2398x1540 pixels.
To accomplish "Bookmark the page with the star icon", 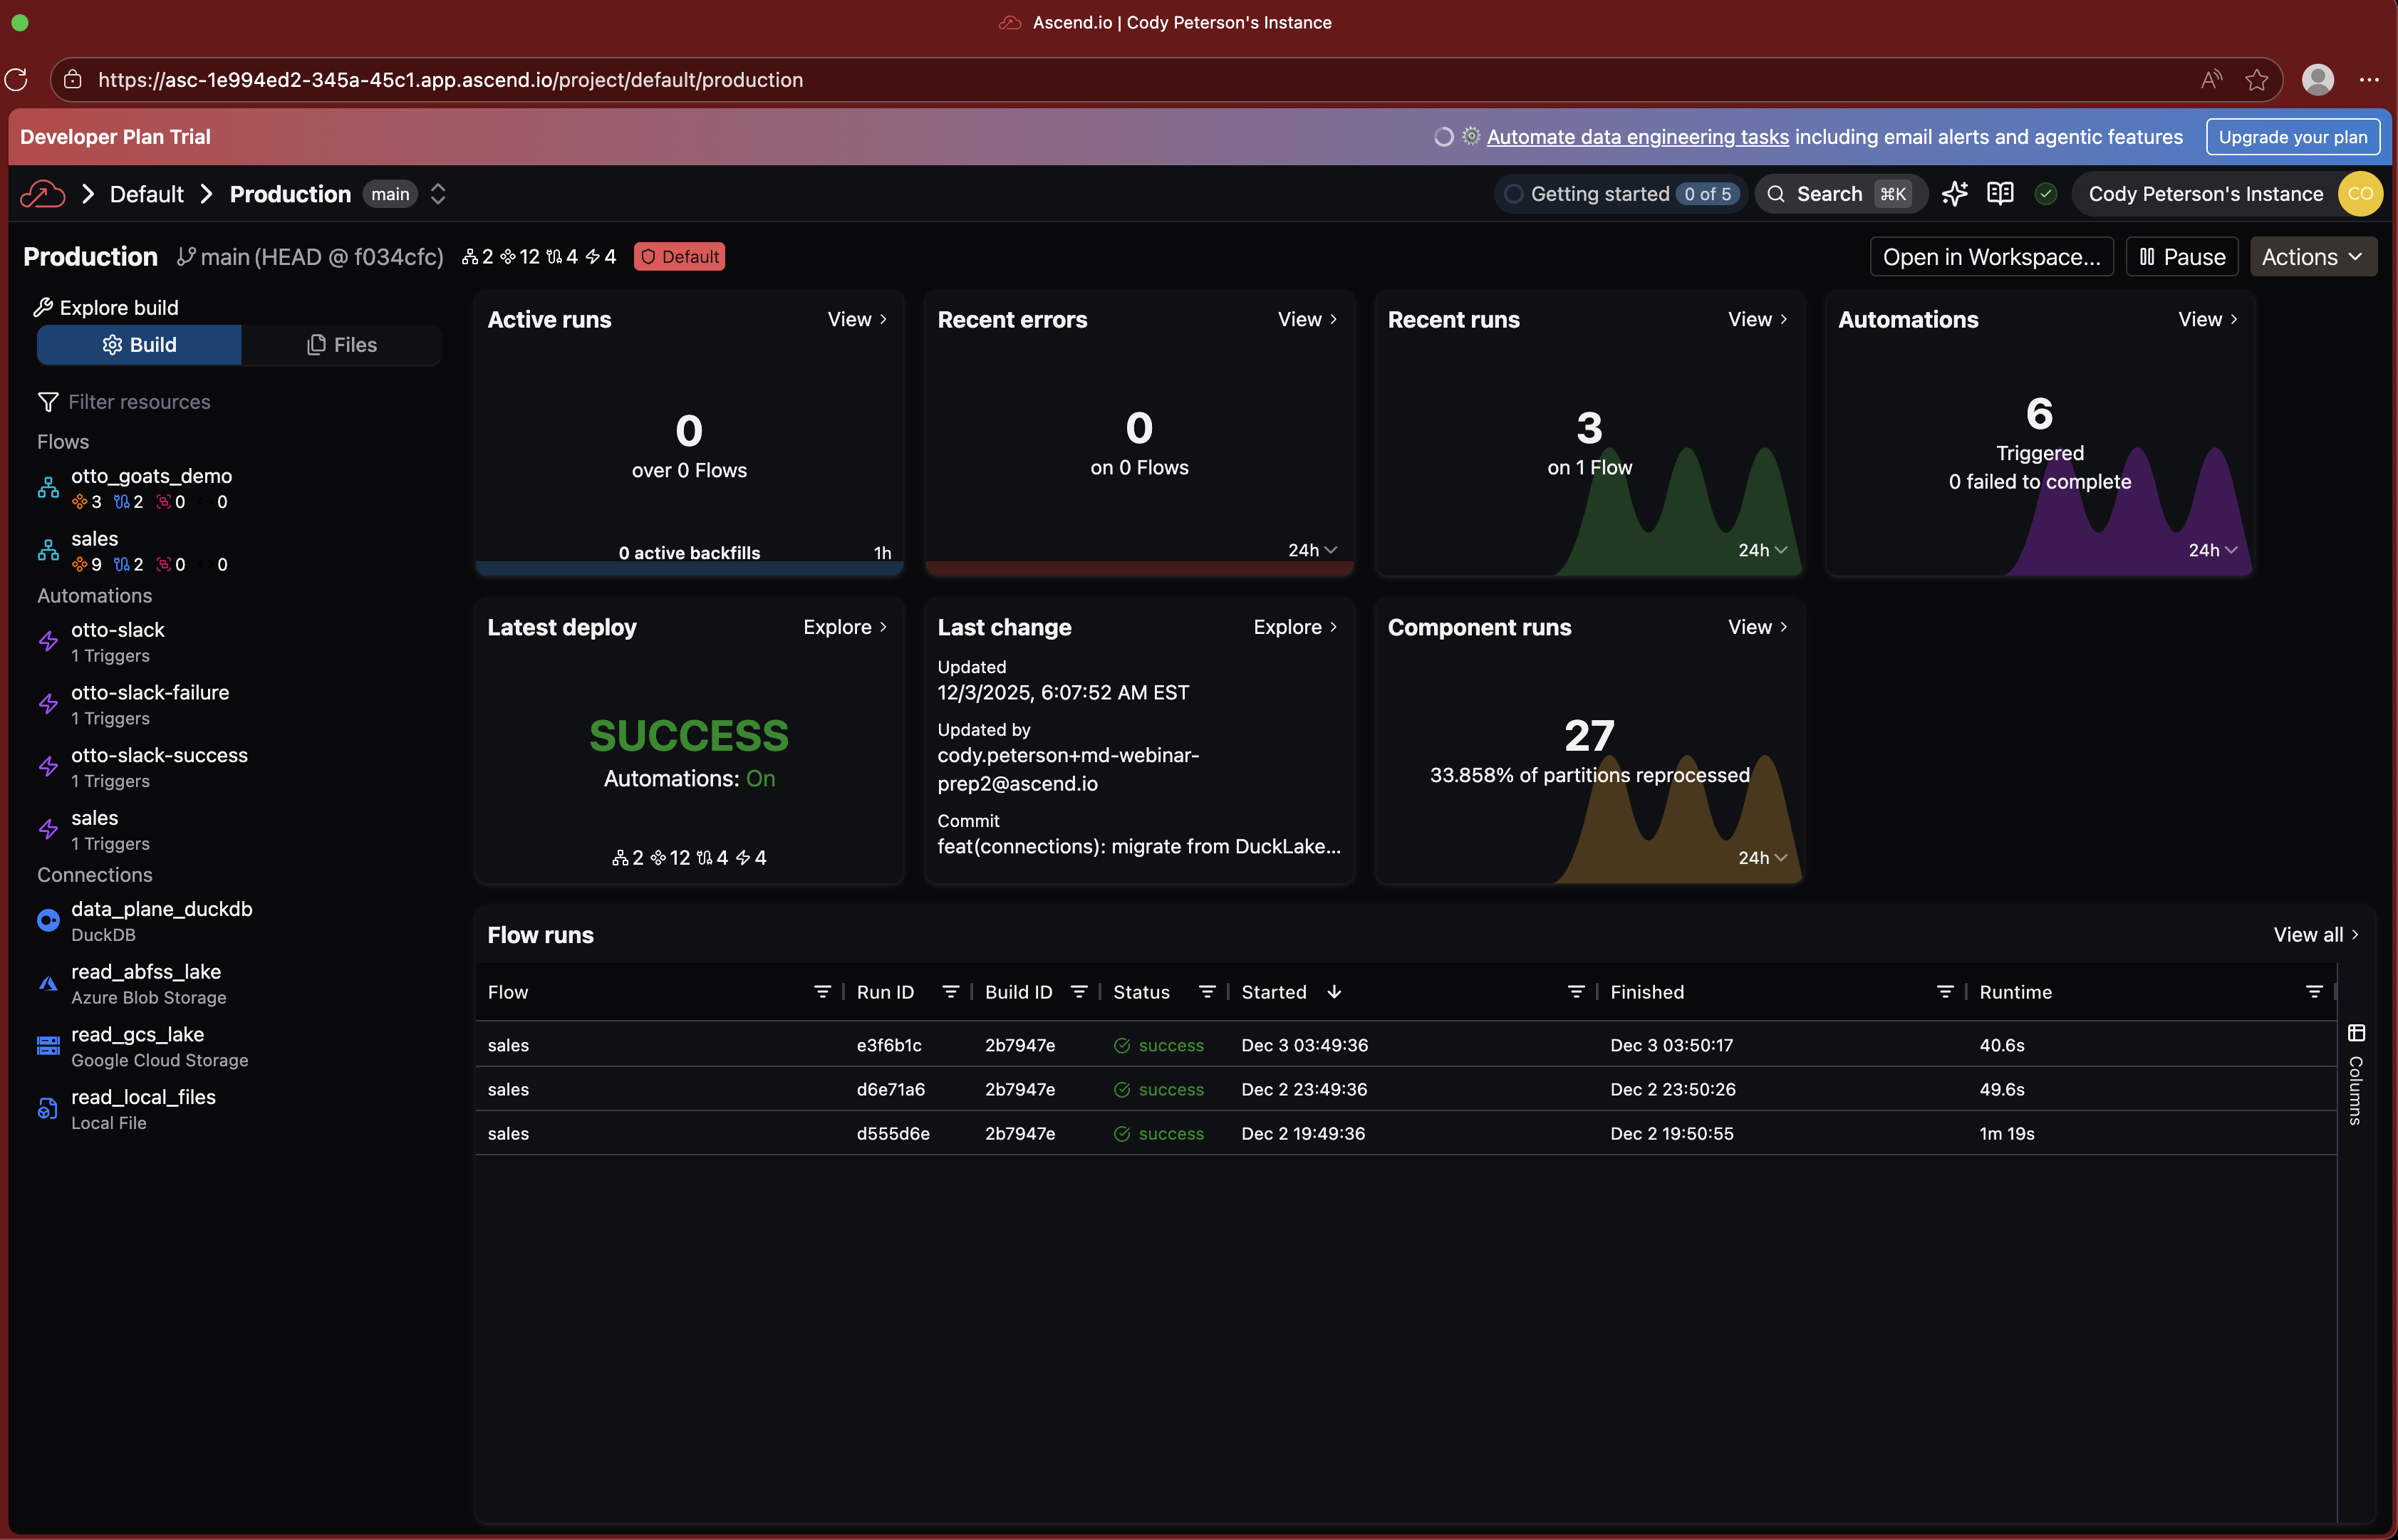I will pos(2256,80).
